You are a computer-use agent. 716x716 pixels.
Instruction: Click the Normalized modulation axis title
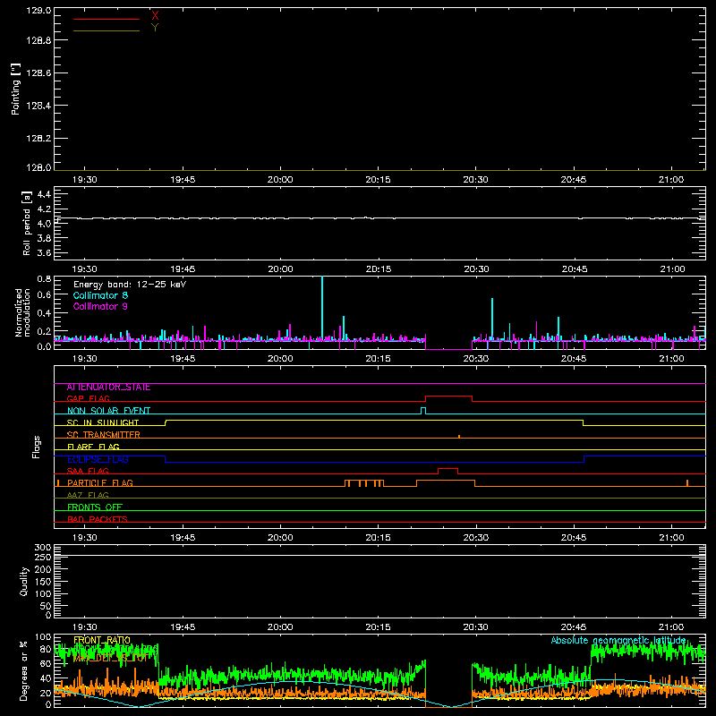22,312
